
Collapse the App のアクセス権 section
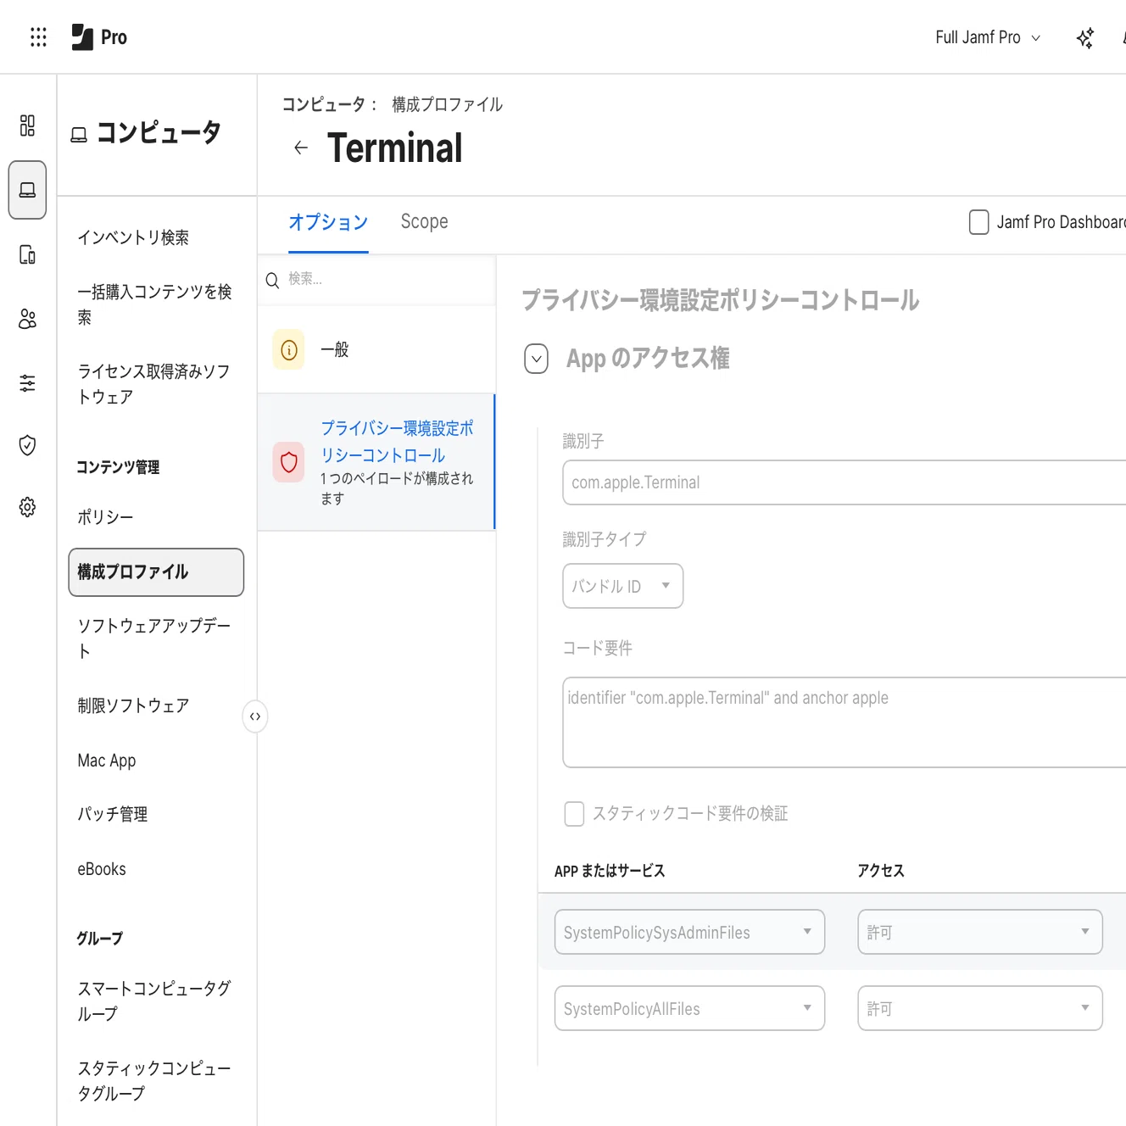536,359
